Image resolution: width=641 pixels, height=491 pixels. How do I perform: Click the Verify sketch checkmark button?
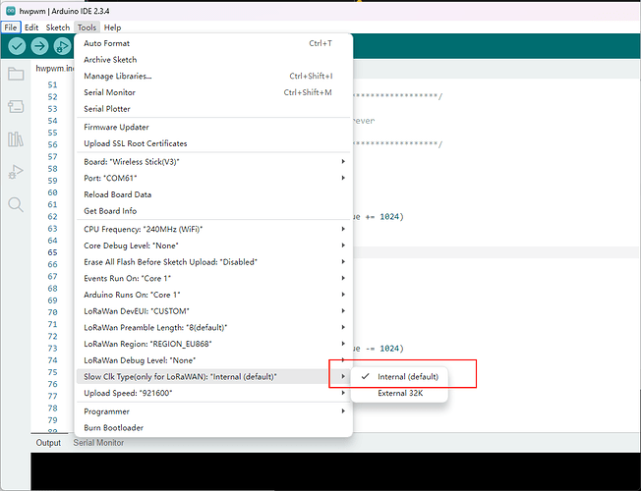pyautogui.click(x=17, y=46)
